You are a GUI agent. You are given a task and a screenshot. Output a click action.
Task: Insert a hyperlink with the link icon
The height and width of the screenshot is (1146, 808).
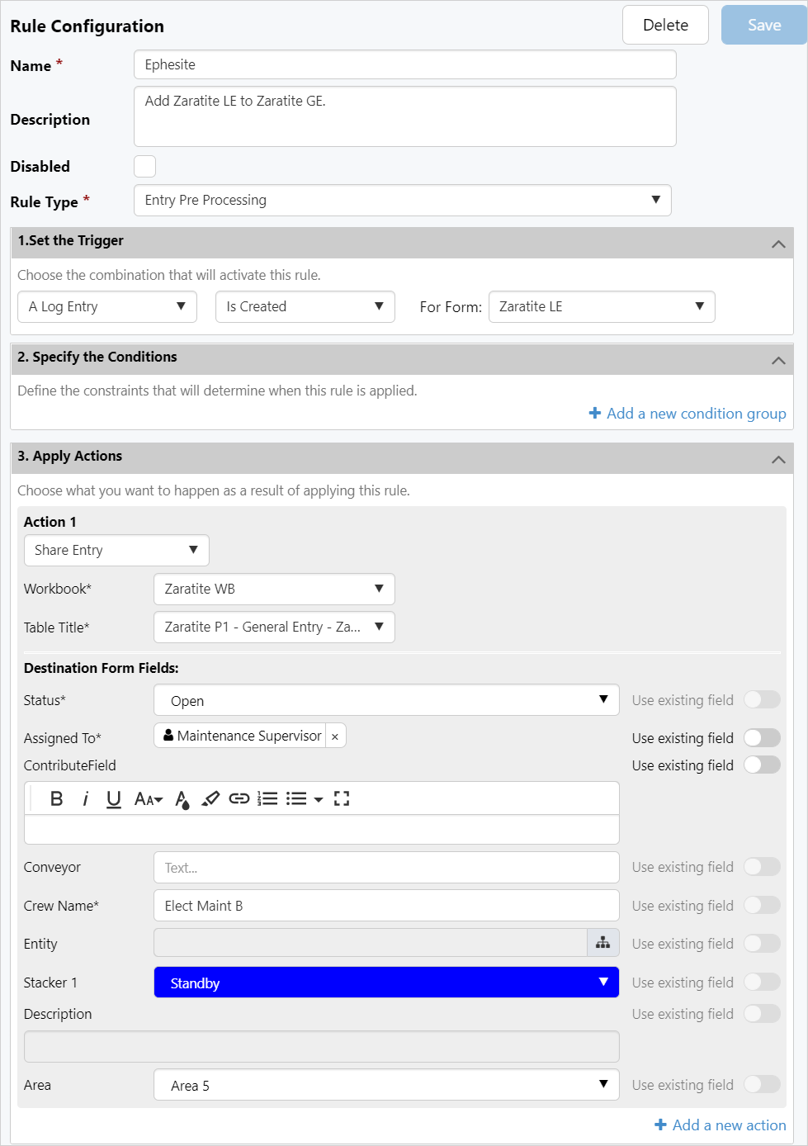coord(239,798)
